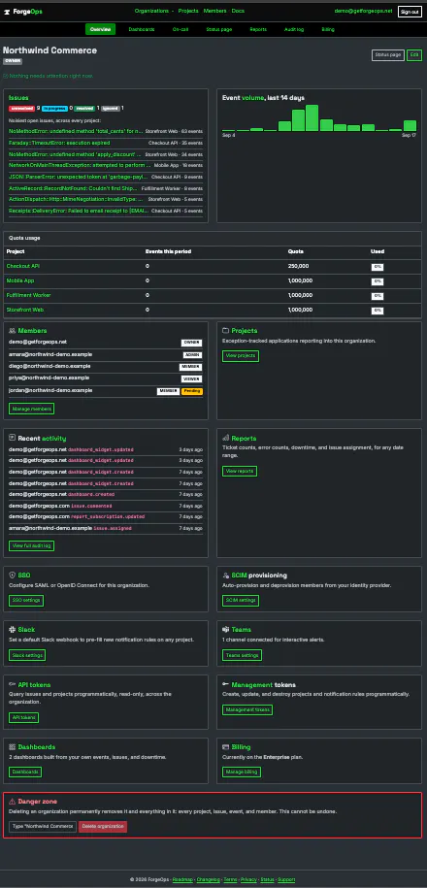Image resolution: width=427 pixels, height=888 pixels.
Task: Open Fulfillment Worker project in Quota usage
Action: click(26, 295)
